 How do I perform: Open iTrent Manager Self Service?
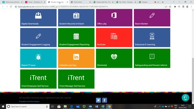pos(76,79)
